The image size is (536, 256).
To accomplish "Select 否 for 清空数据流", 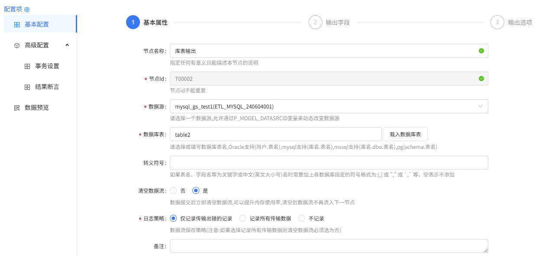I will point(173,190).
